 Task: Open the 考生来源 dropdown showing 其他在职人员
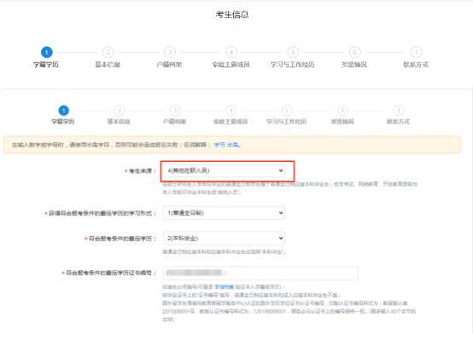(224, 170)
